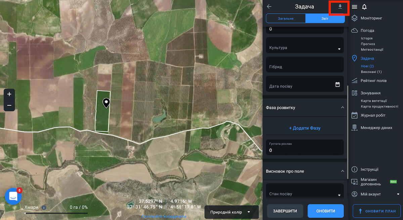Click the clouds info icon
This screenshot has height=220, width=403.
[x=44, y=207]
